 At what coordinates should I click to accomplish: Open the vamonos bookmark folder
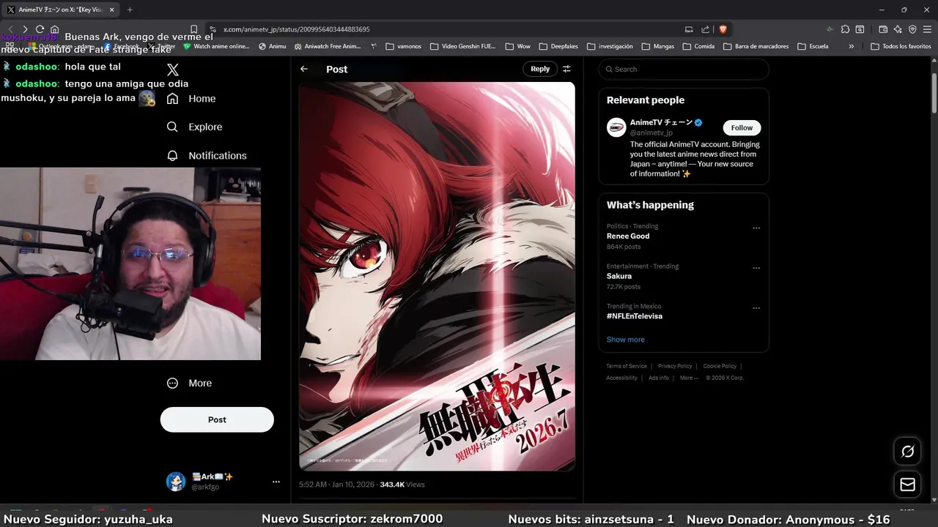click(x=404, y=46)
